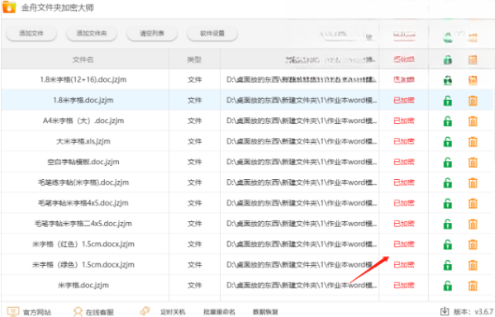Screen dimensions: 495x317
Task: Select file name 大米字格.xls.jzjm
Action: click(83, 141)
